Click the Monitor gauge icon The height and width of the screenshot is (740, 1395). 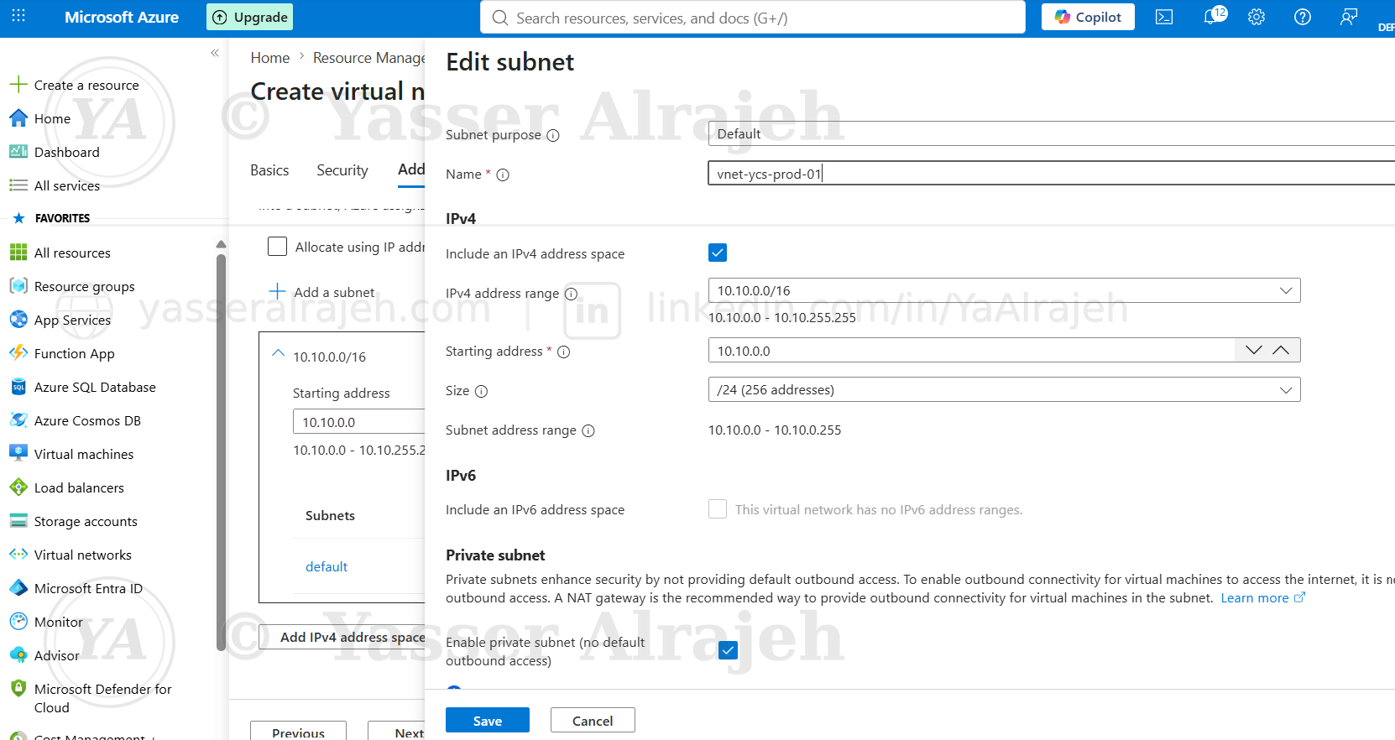pyautogui.click(x=18, y=622)
